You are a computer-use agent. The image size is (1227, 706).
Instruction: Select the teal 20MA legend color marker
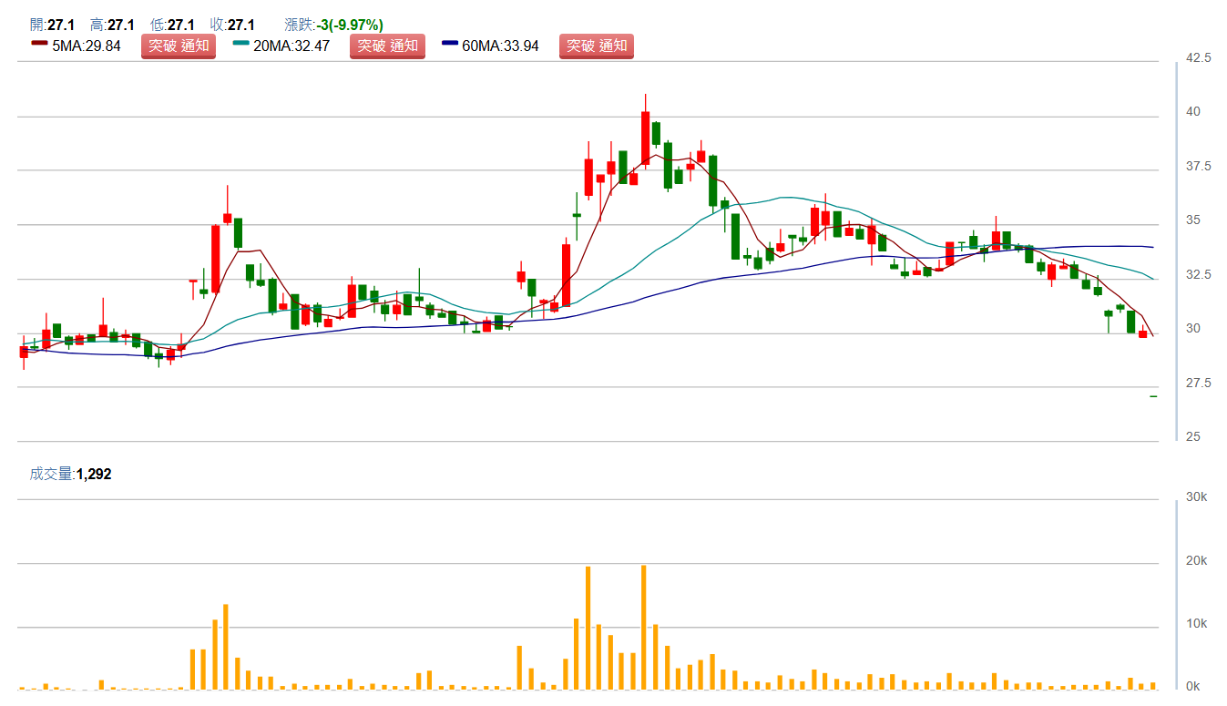tap(241, 44)
